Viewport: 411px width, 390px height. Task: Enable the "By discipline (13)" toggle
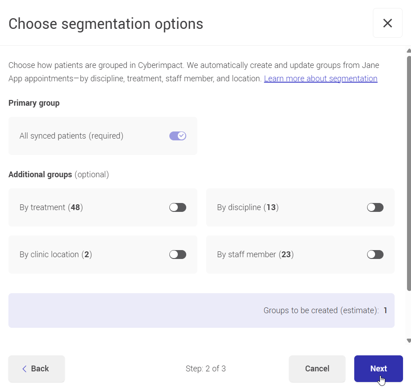pos(375,207)
